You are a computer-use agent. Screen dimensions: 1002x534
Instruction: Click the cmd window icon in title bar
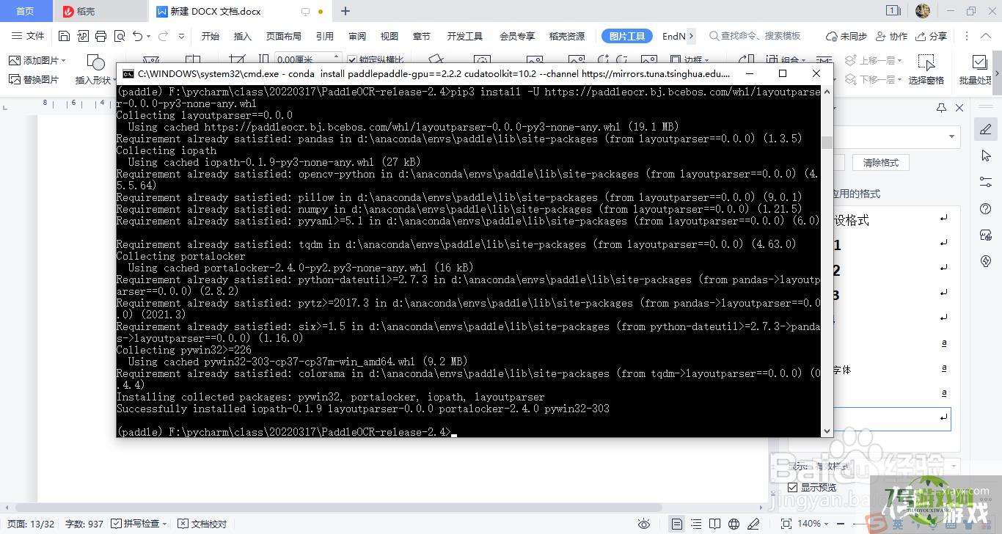click(x=128, y=73)
